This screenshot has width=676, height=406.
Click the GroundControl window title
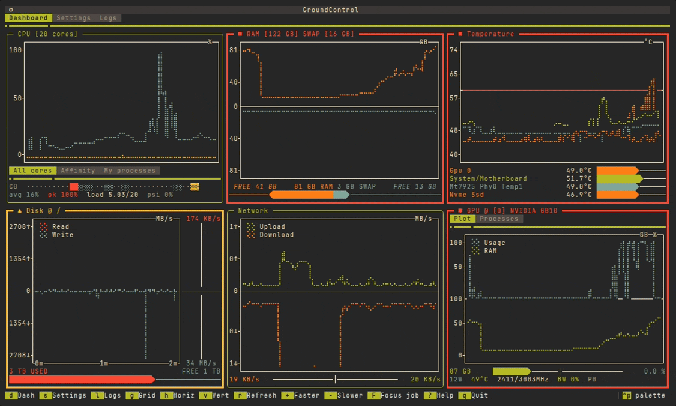[x=331, y=10]
